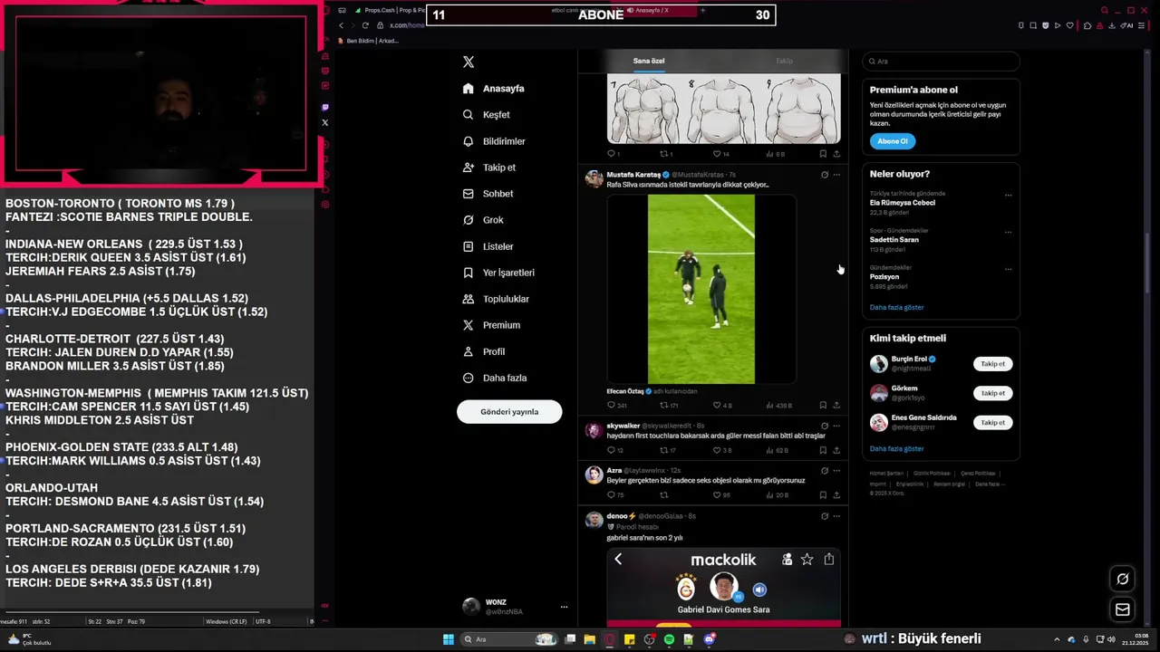The width and height of the screenshot is (1160, 652).
Task: Open new browser tab with plus
Action: [x=702, y=10]
